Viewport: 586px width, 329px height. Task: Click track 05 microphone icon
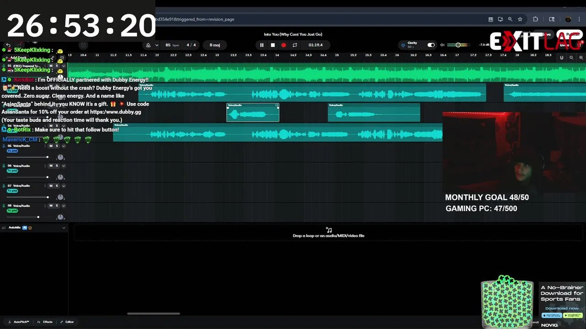(4, 146)
